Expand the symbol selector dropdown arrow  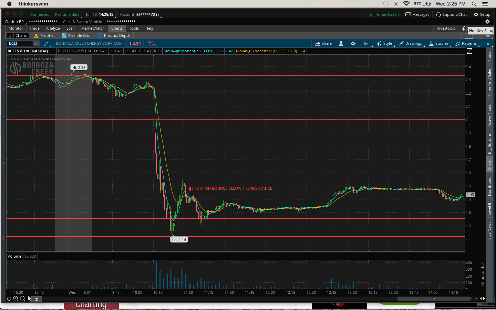(x=36, y=43)
